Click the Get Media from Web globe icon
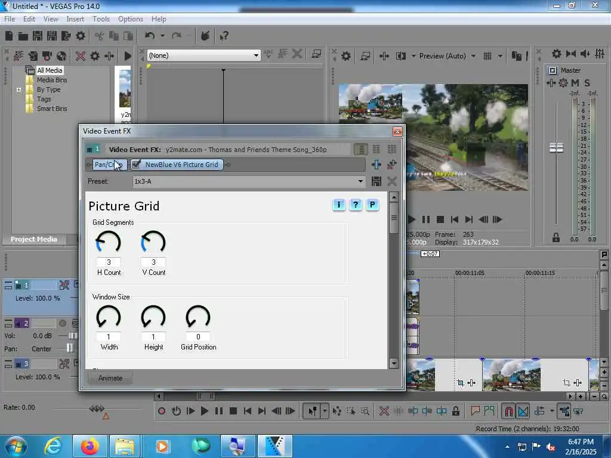 pos(61,56)
